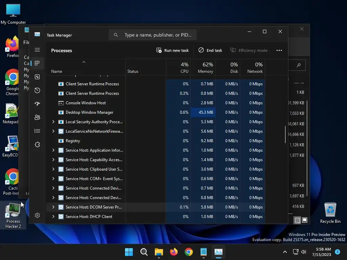Click the 45.3 MB memory cell
Viewport: 347px width, 260px height.
203,112
